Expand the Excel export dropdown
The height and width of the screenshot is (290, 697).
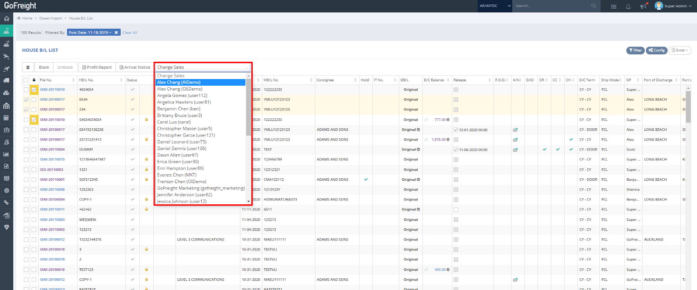click(680, 50)
